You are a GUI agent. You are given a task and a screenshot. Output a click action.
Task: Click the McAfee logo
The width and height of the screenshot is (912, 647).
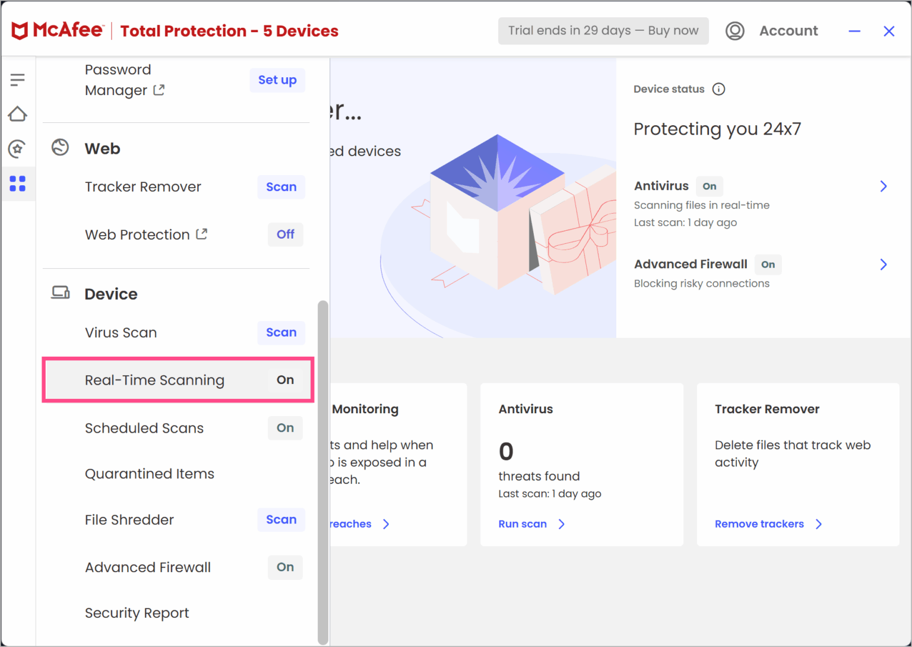57,30
